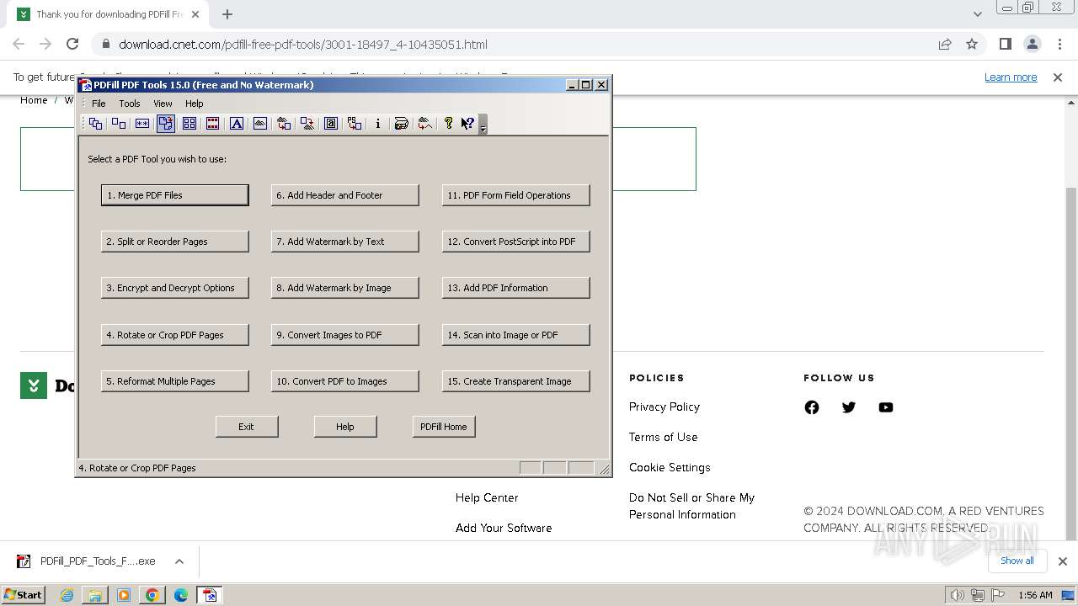Click the What's This pointer help icon
The height and width of the screenshot is (606, 1078).
[467, 124]
